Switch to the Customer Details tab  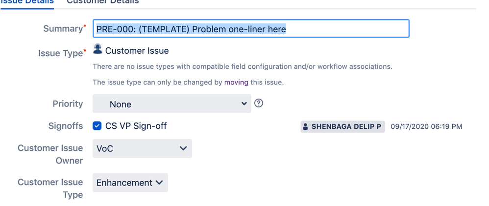tap(103, 2)
